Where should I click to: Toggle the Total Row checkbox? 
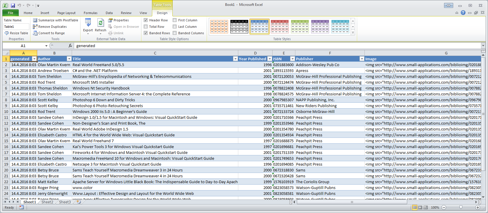pyautogui.click(x=145, y=27)
